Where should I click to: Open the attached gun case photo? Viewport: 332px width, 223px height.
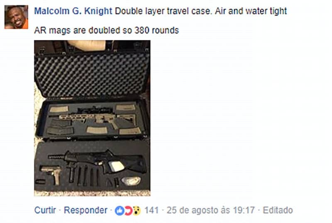(x=92, y=118)
